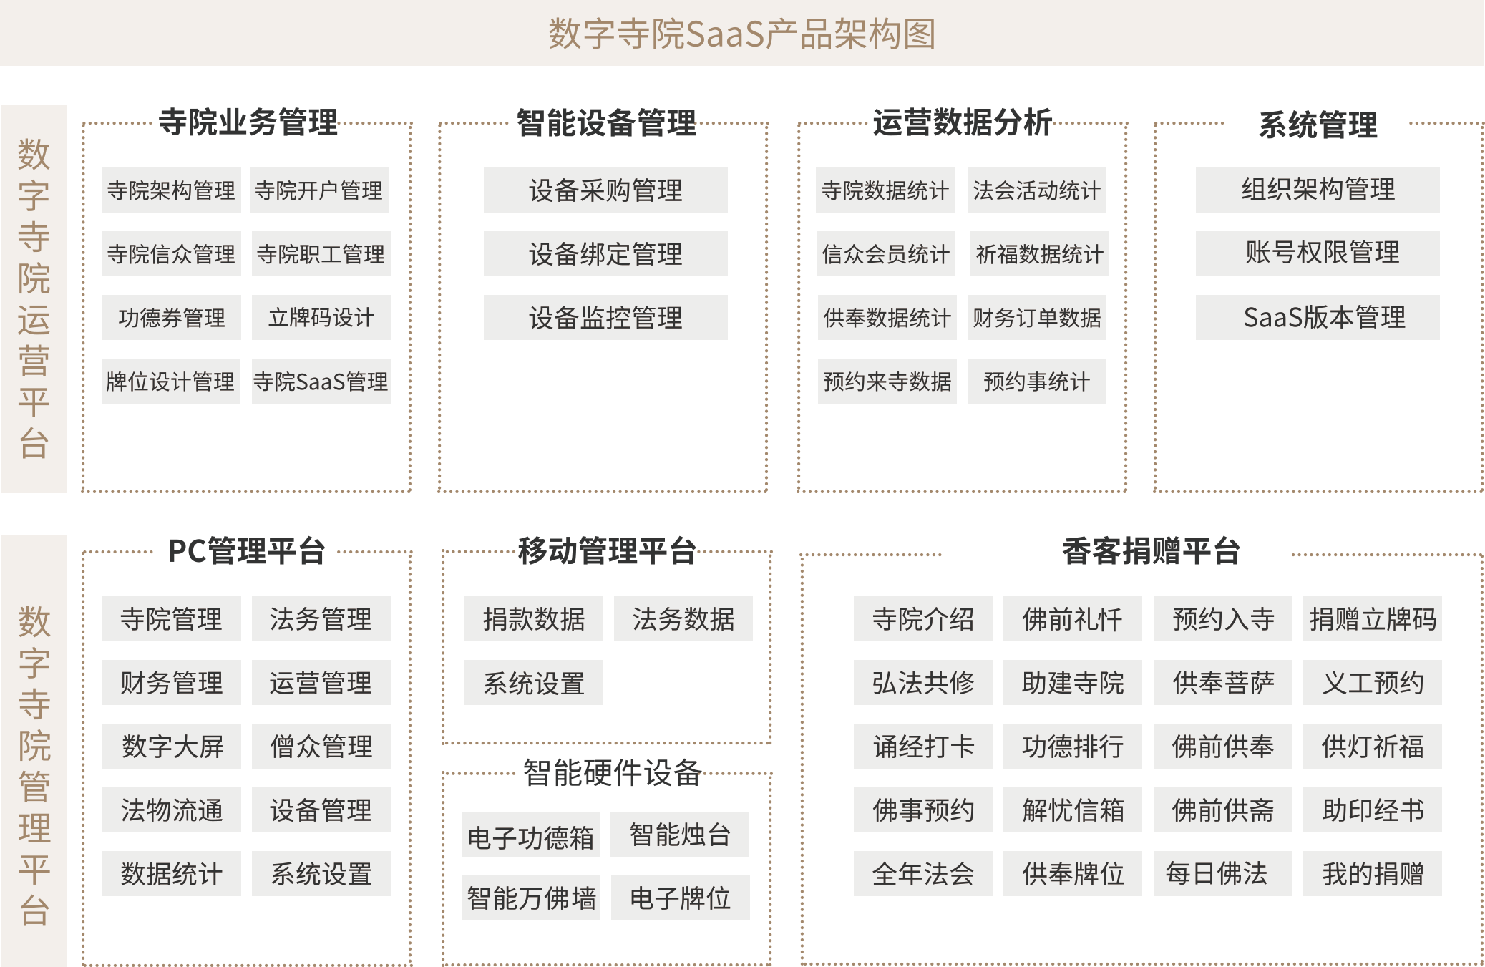
Task: Open 寺院介绍 feature
Action: pyautogui.click(x=923, y=619)
